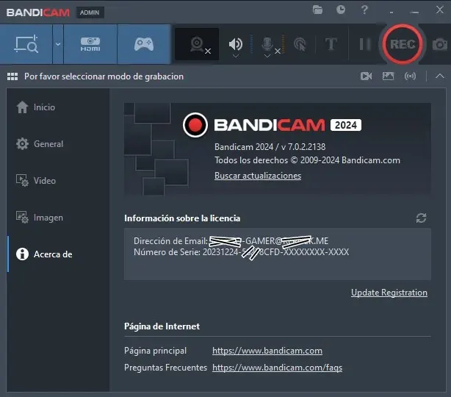This screenshot has width=451, height=397.
Task: Expand microphone settings chevron
Action: [x=267, y=56]
